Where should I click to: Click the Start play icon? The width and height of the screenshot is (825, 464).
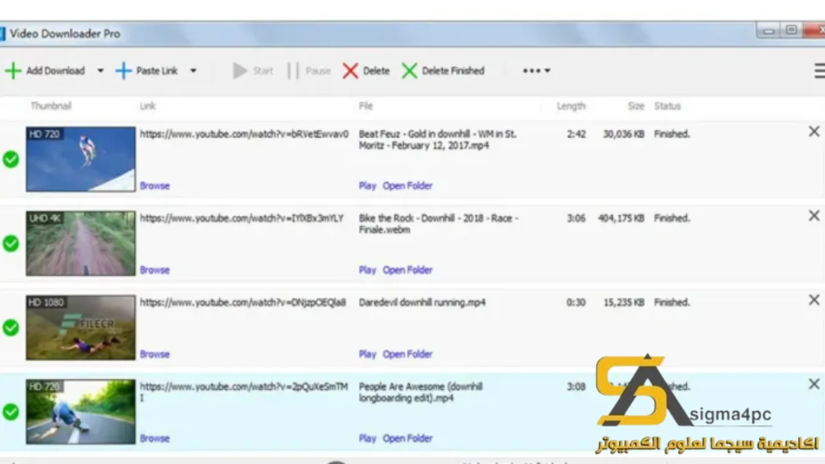240,71
